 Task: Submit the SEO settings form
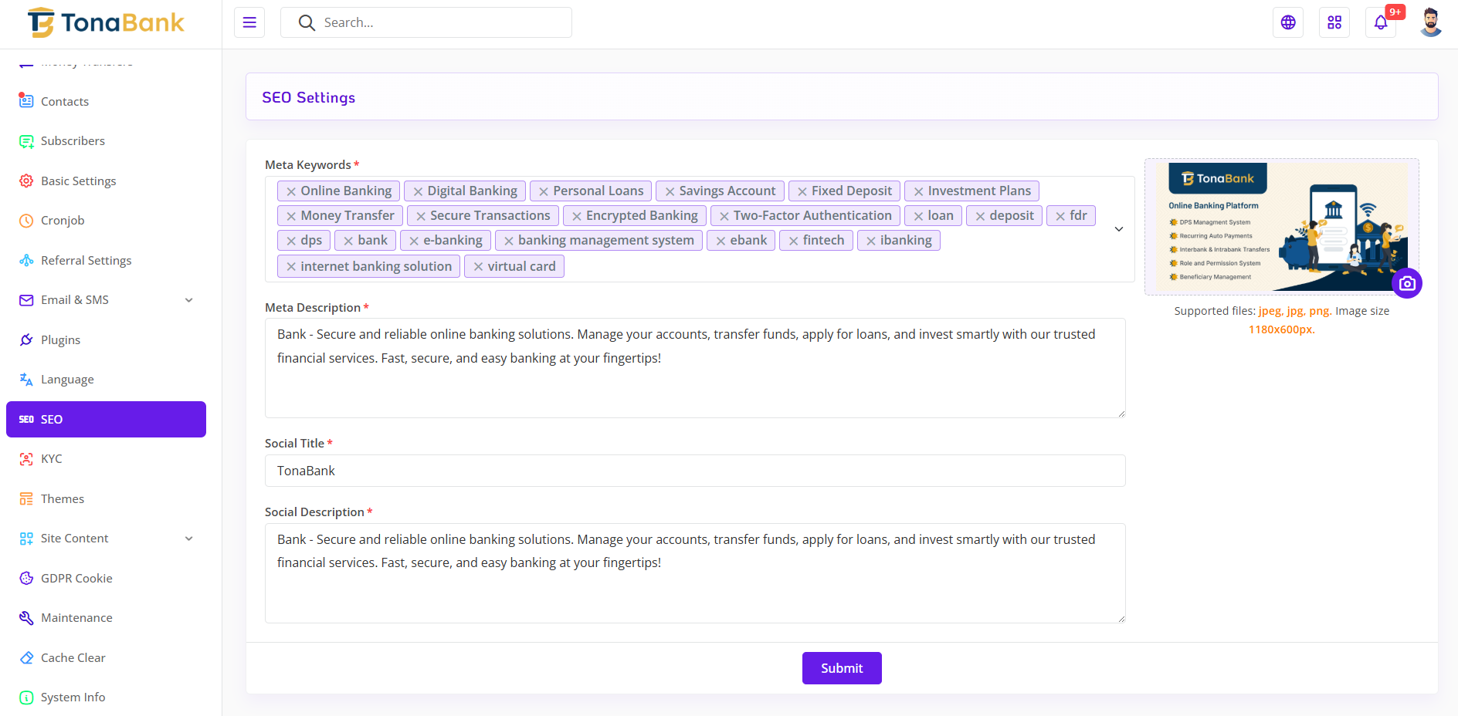(x=841, y=668)
